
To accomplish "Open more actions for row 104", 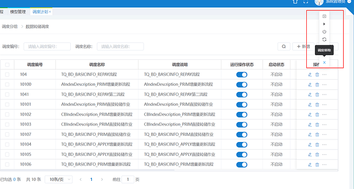I will pos(324,75).
